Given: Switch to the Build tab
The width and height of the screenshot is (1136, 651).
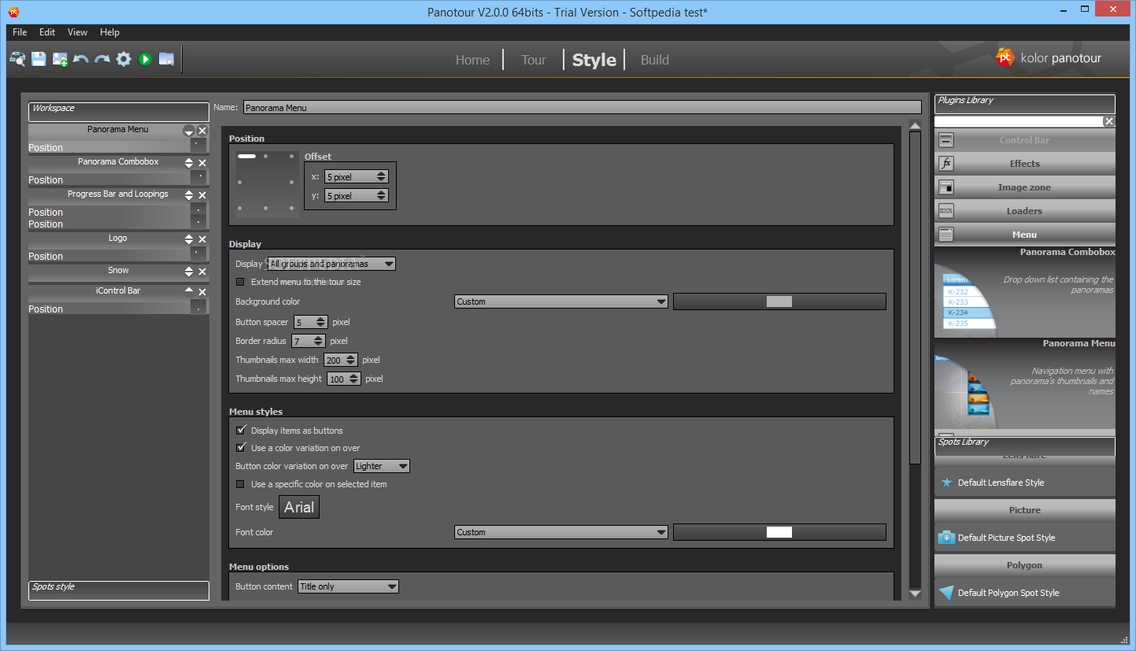Looking at the screenshot, I should click(654, 60).
